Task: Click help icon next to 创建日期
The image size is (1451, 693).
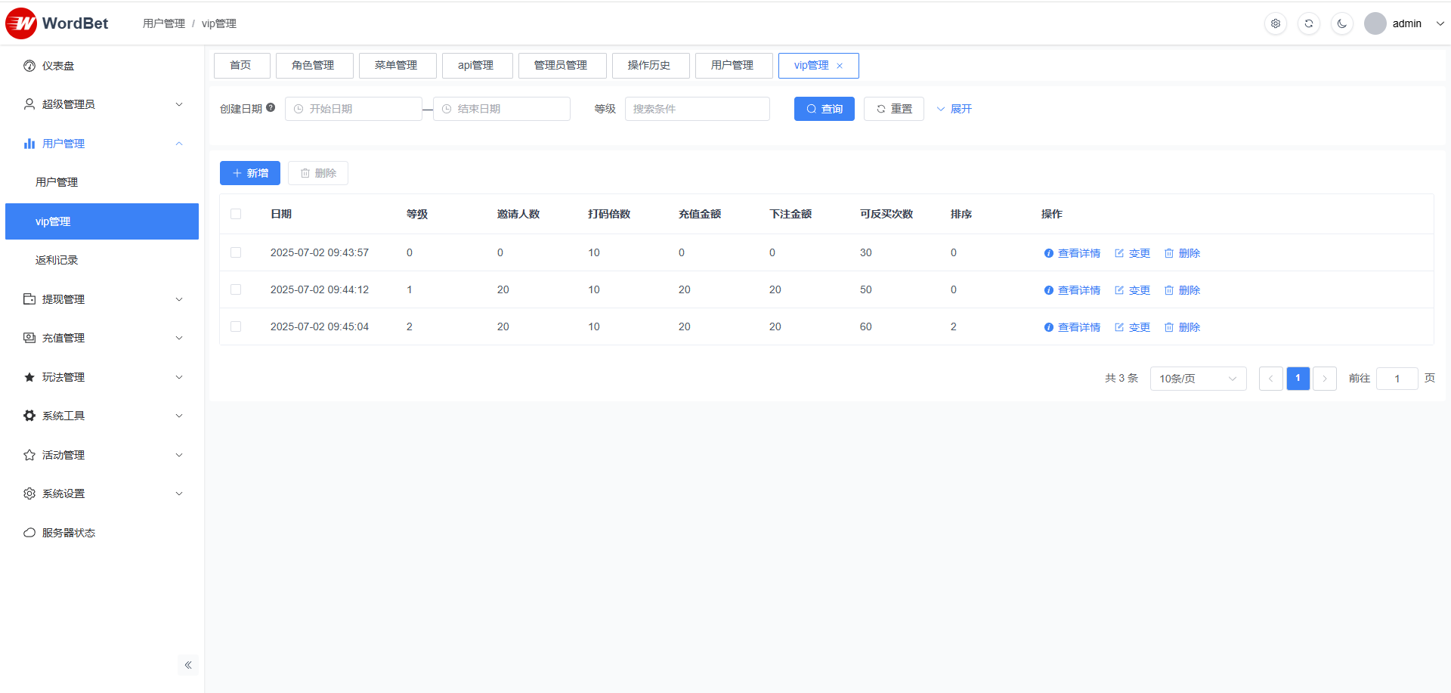Action: pyautogui.click(x=271, y=107)
